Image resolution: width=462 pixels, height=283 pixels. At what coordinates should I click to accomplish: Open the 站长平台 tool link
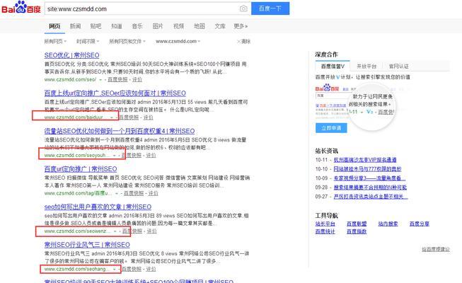pyautogui.click(x=325, y=224)
